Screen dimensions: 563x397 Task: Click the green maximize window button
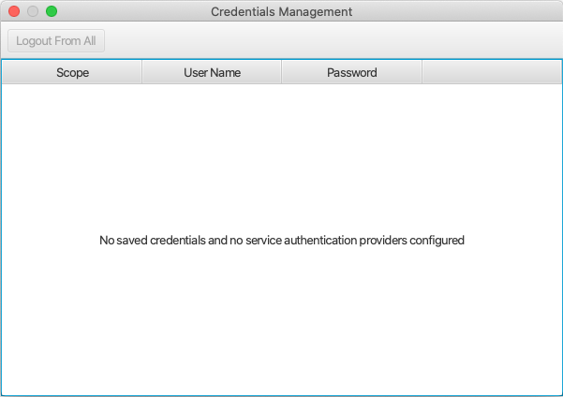tap(52, 12)
